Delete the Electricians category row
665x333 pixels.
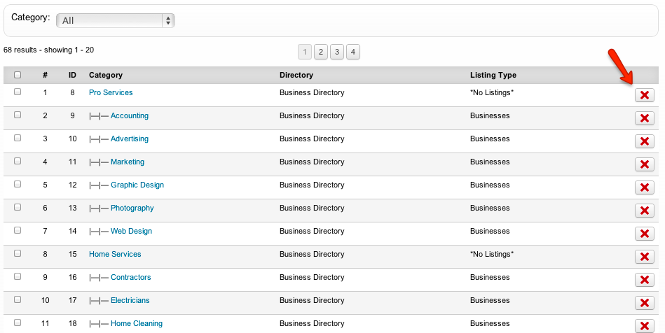(x=644, y=303)
